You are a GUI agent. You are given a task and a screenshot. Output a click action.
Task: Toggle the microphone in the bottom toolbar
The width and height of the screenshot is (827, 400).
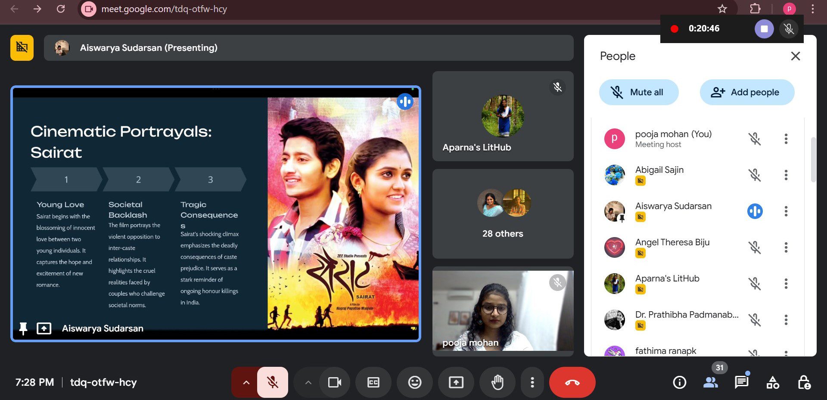tap(272, 382)
